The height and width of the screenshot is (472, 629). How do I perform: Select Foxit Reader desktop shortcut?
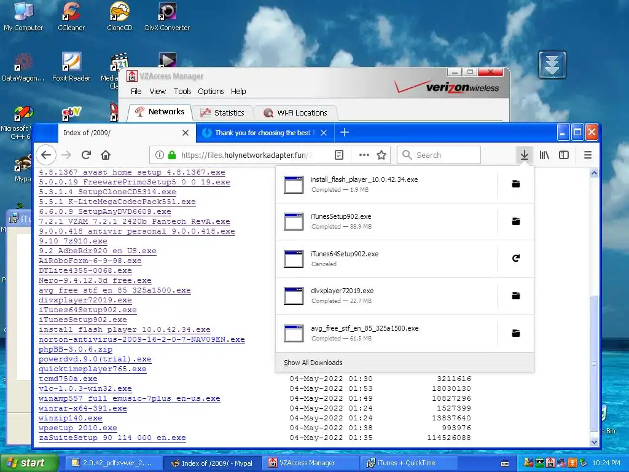click(71, 68)
